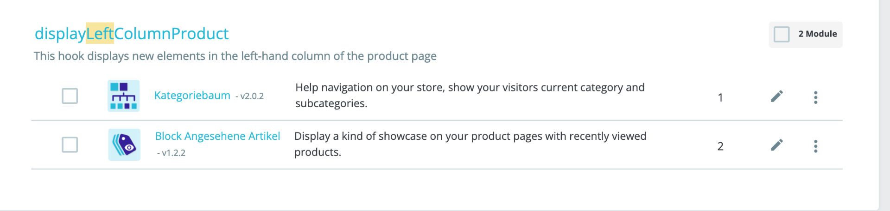Click the recently viewed products description text
This screenshot has height=211, width=890.
(470, 144)
